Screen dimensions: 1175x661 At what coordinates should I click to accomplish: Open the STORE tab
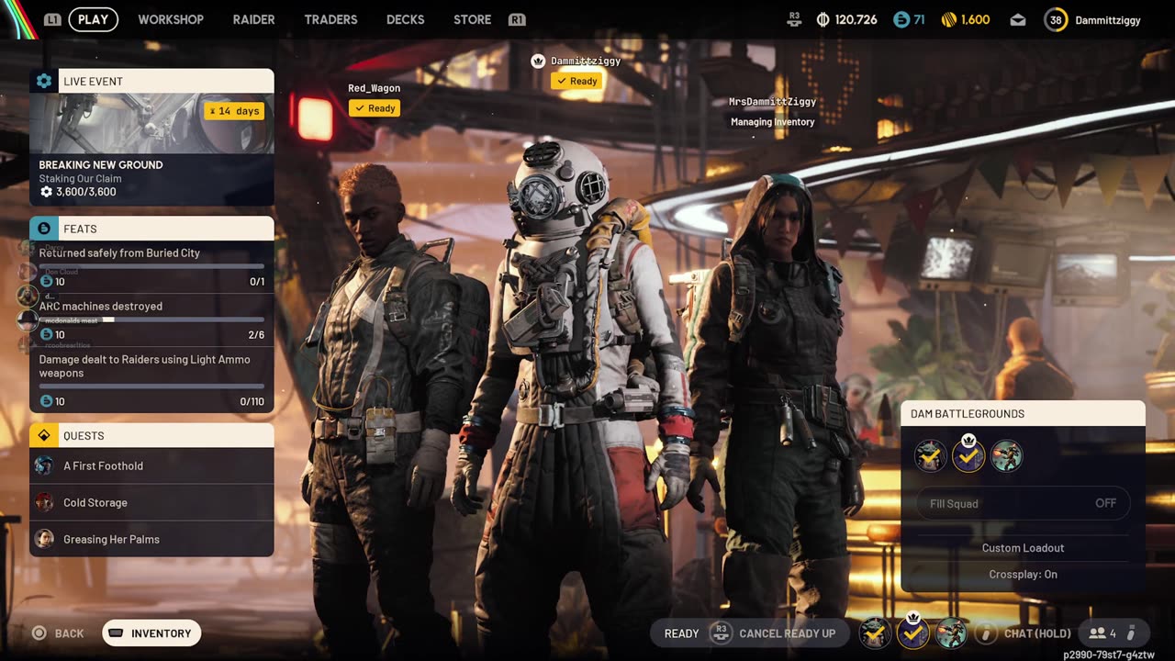coord(472,19)
